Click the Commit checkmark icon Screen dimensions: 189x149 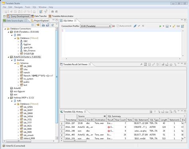[x=139, y=26]
